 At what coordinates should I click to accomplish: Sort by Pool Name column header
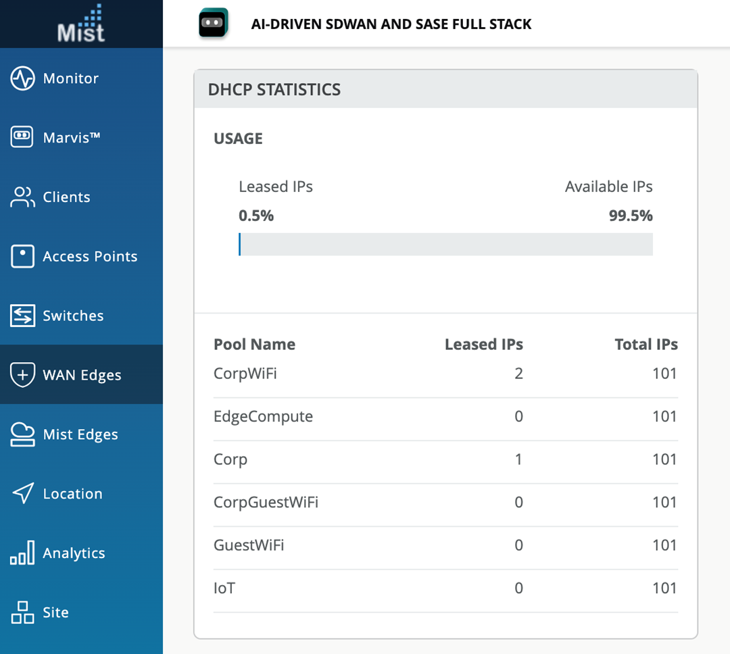(x=254, y=345)
